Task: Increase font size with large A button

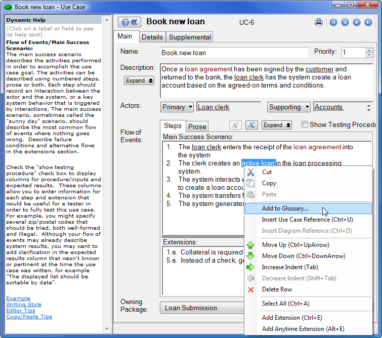Action: tap(251, 125)
